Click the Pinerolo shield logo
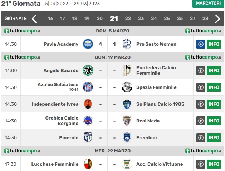Screen dimensions: 225x171 88,137
